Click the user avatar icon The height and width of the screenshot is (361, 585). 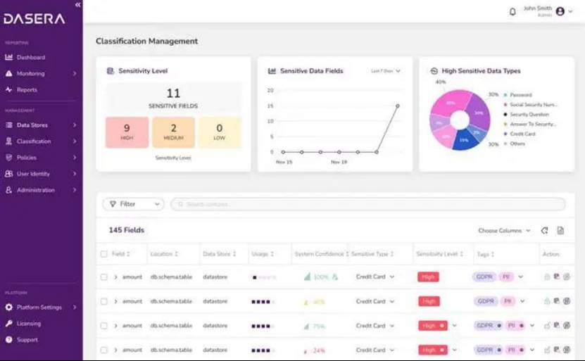tap(560, 11)
